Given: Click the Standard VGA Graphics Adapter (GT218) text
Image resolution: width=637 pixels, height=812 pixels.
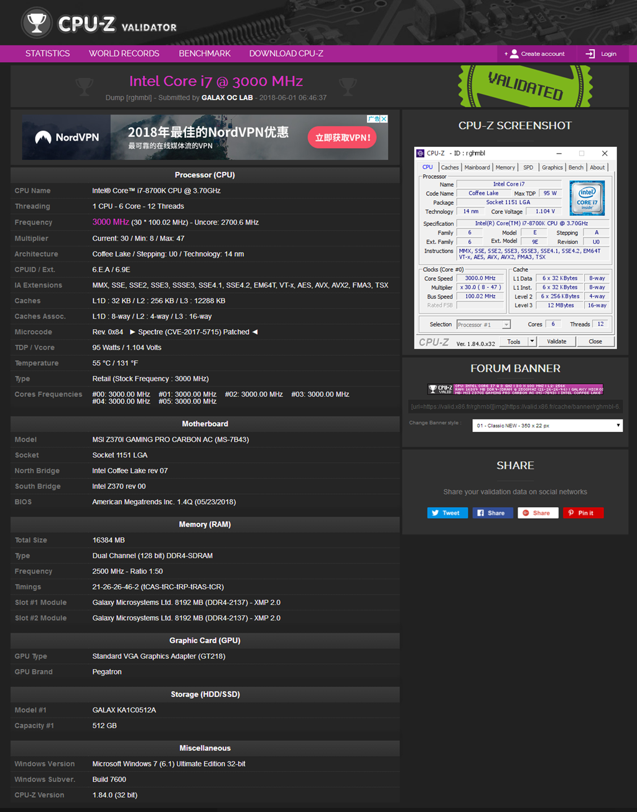Looking at the screenshot, I should pos(159,656).
